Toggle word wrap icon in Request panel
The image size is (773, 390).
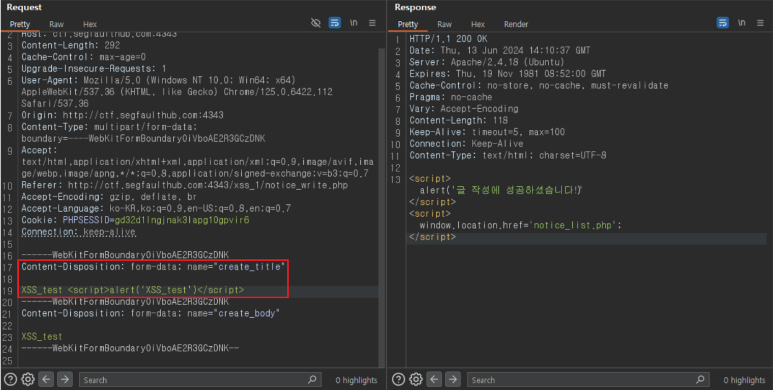tap(335, 23)
